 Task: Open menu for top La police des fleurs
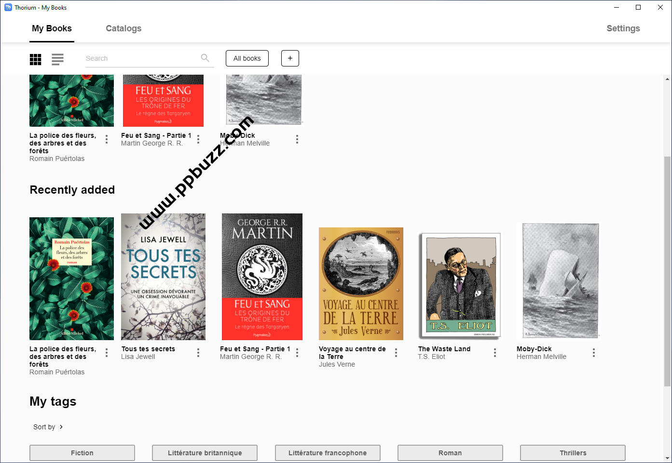pyautogui.click(x=107, y=139)
